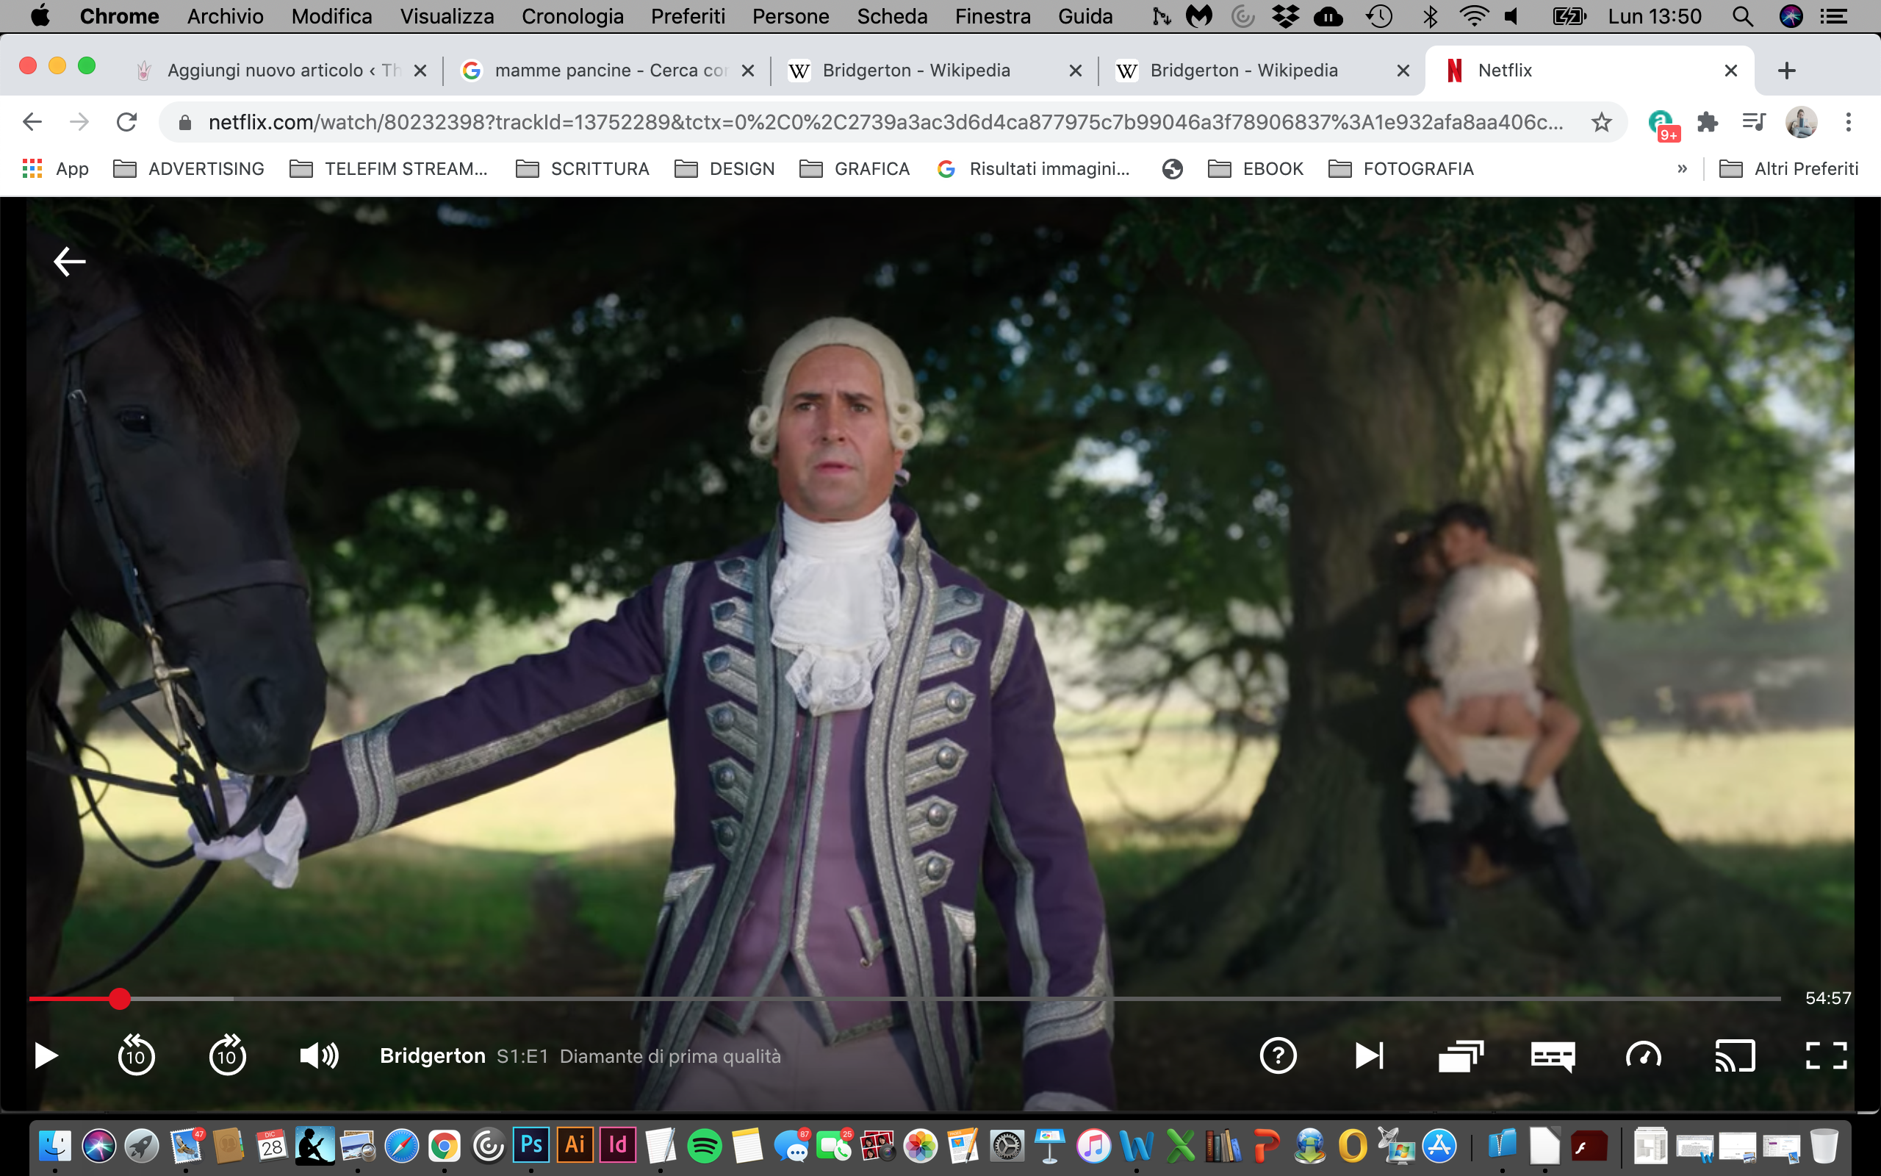1881x1176 pixels.
Task: Click the green extension icon with 9+ badge
Action: [x=1662, y=124]
